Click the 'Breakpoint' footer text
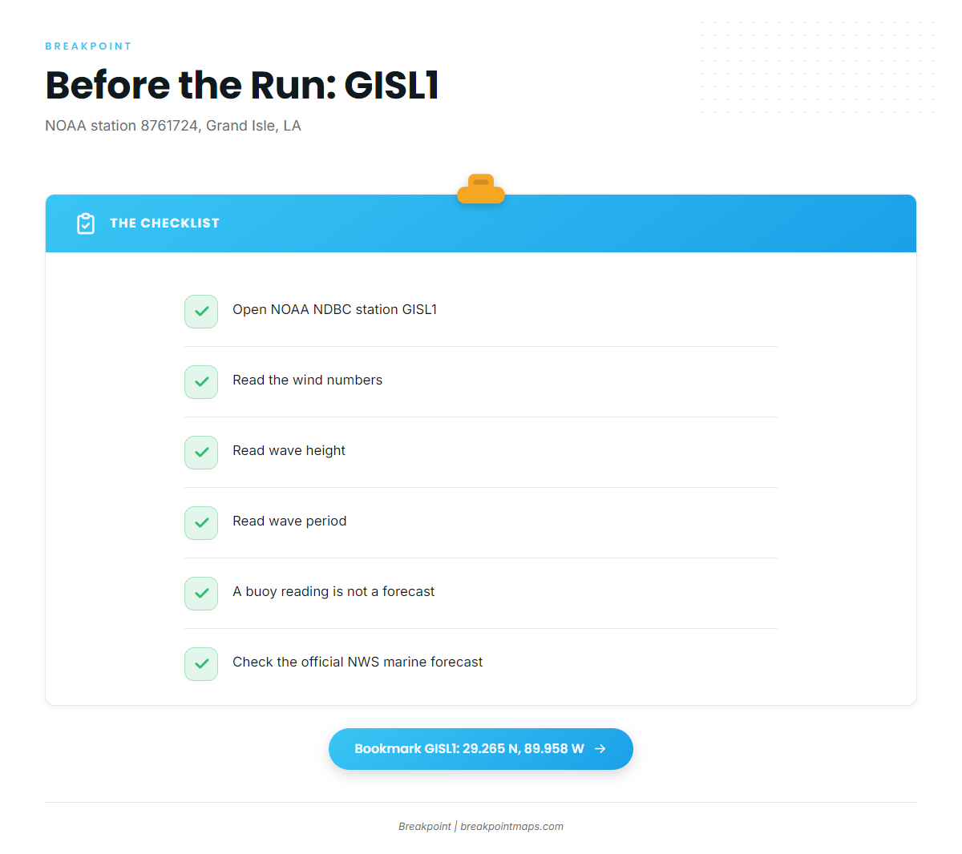 click(x=425, y=827)
